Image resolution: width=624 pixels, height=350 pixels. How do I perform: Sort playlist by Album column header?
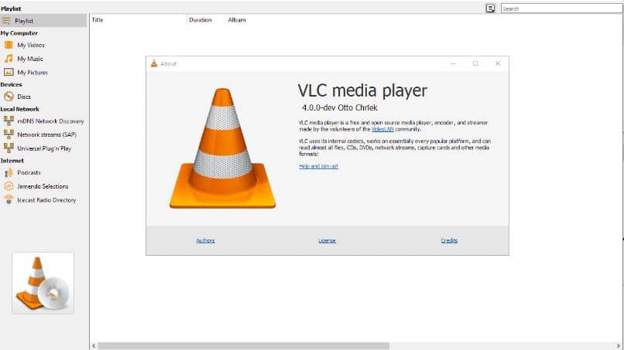[237, 20]
